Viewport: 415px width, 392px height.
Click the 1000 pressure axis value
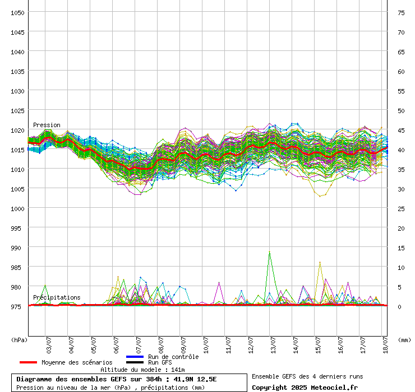point(17,208)
